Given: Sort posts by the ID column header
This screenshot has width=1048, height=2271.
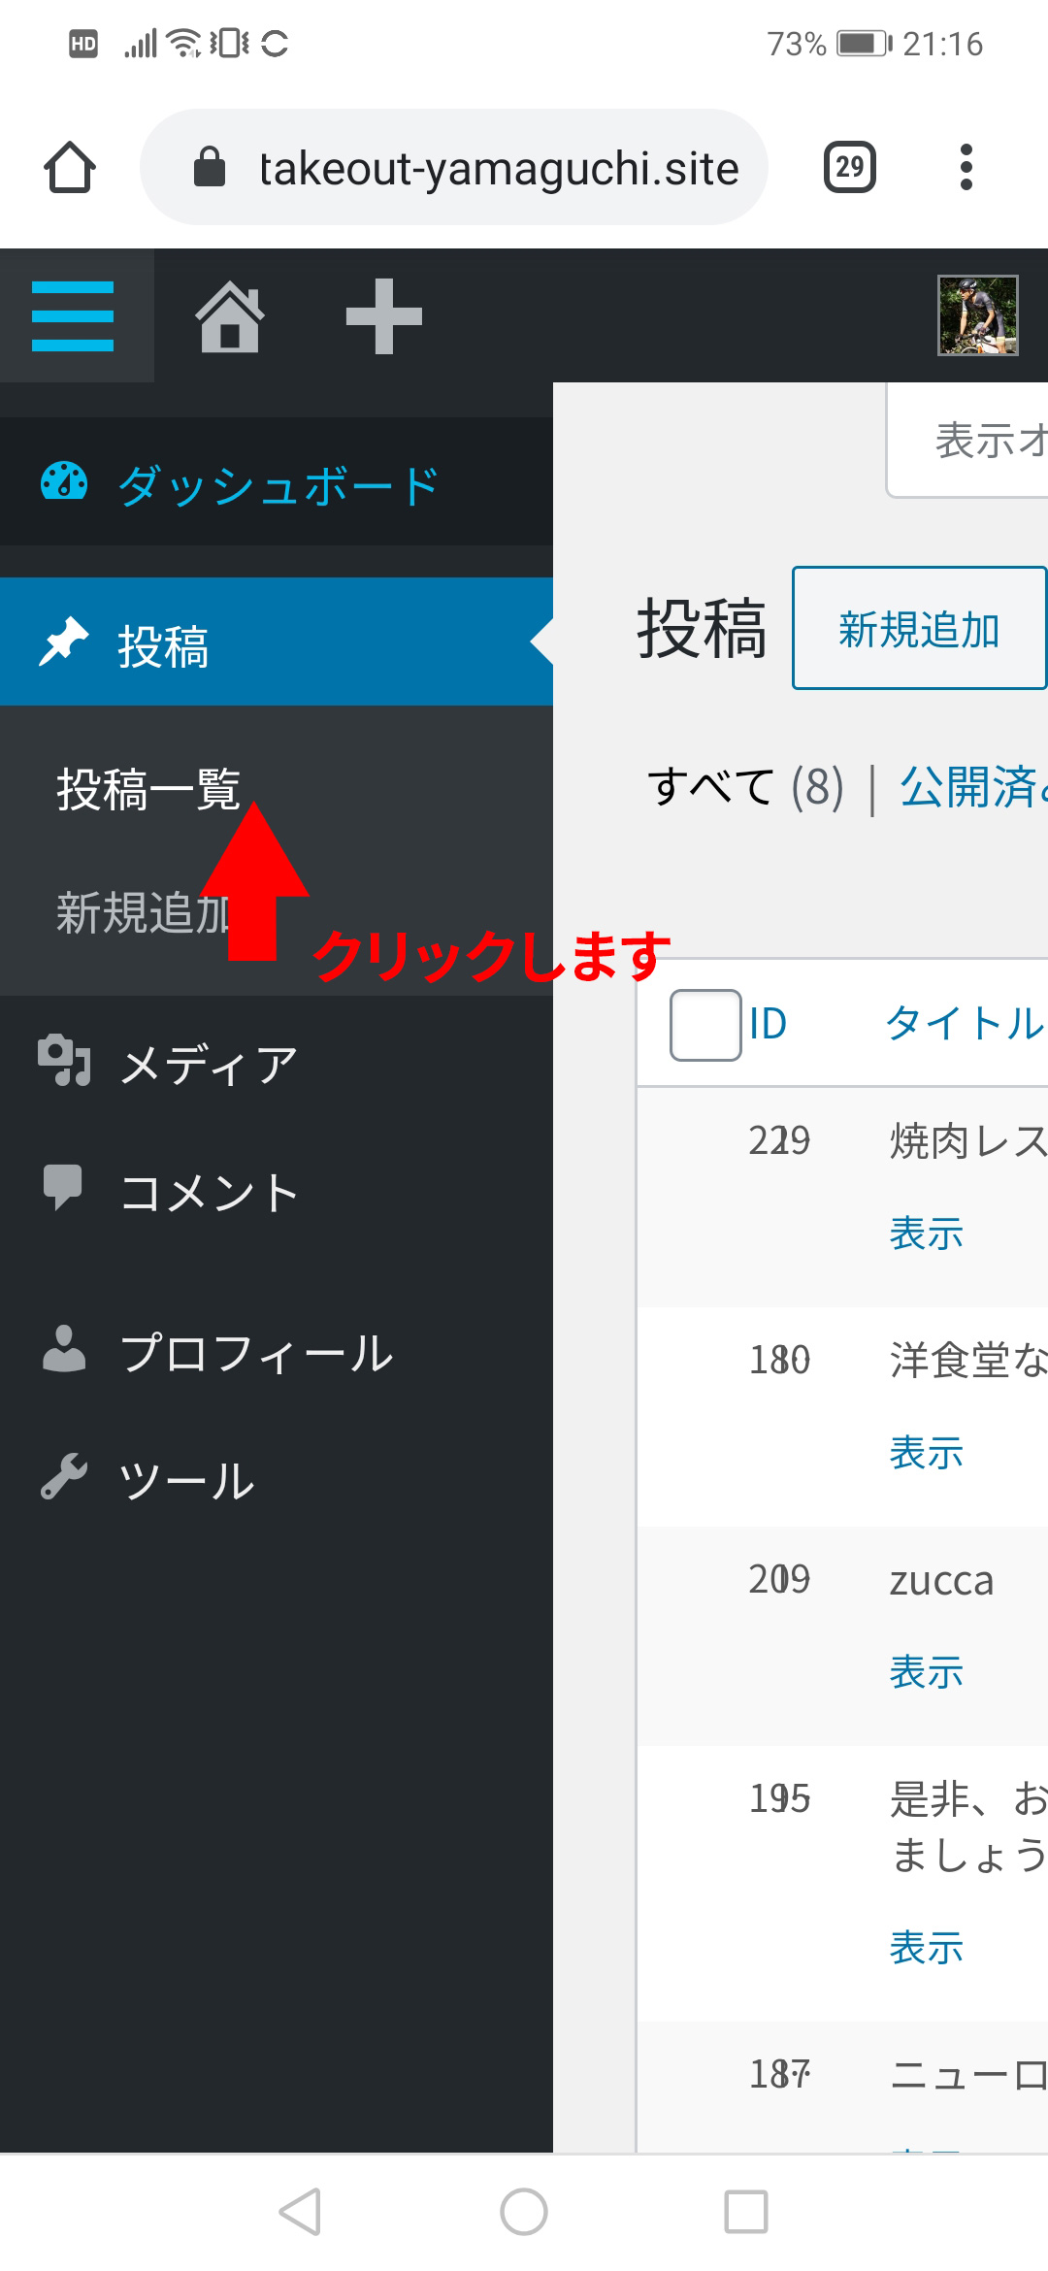Looking at the screenshot, I should click(x=768, y=1025).
